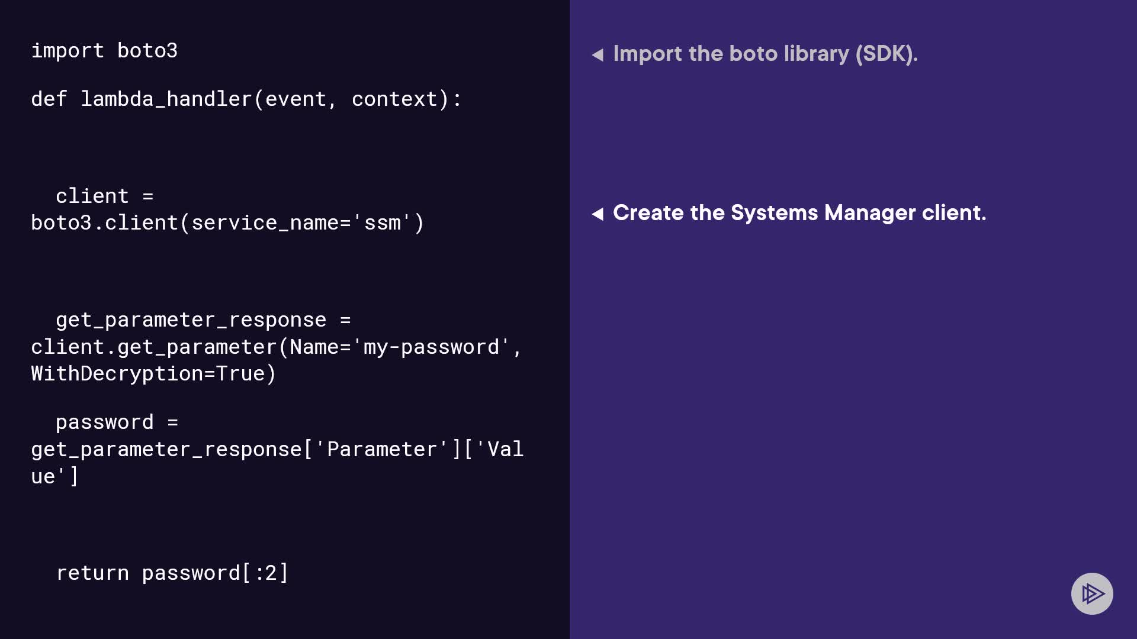1137x639 pixels.
Task: Click the 'WithDecryption=True)' code line
Action: tap(153, 374)
